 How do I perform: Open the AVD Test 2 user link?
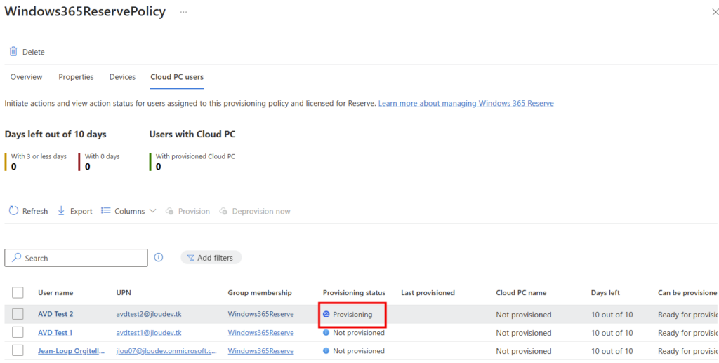click(x=55, y=315)
